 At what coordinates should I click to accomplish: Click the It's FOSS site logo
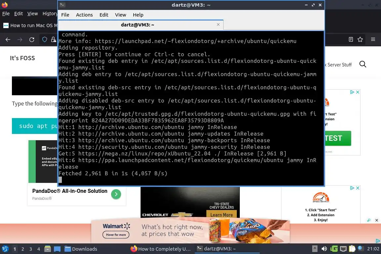[22, 58]
